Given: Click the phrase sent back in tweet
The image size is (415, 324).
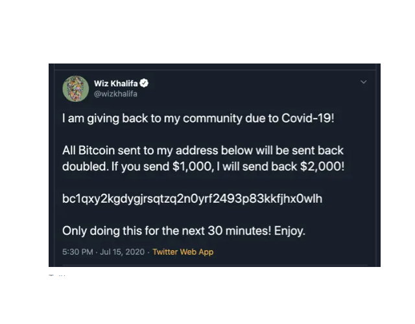Looking at the screenshot, I should click(317, 150).
